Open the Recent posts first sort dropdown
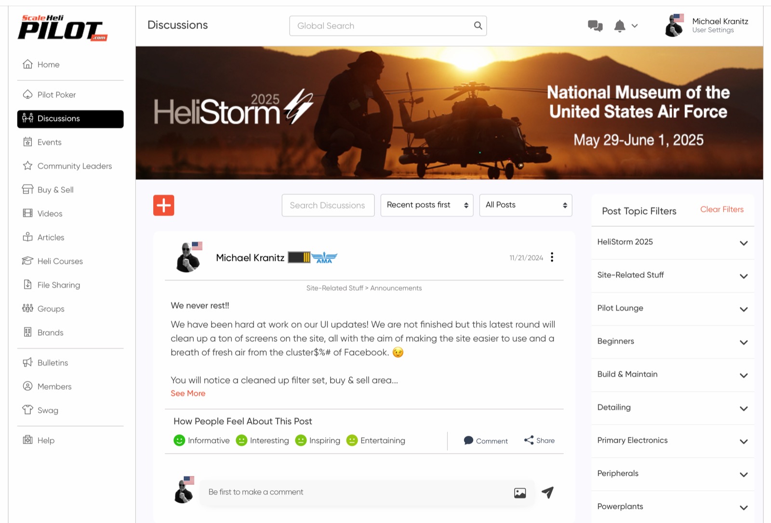771x523 pixels. pyautogui.click(x=427, y=205)
